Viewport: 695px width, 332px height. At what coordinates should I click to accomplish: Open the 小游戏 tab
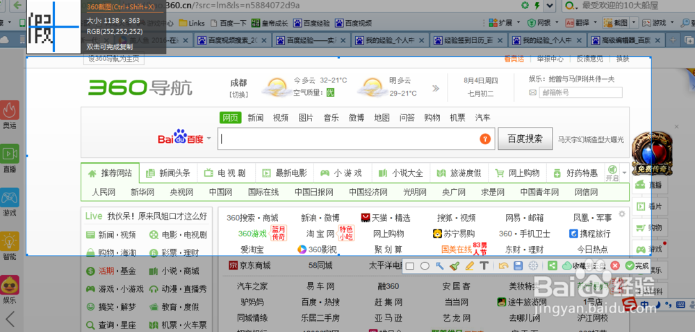tap(342, 173)
